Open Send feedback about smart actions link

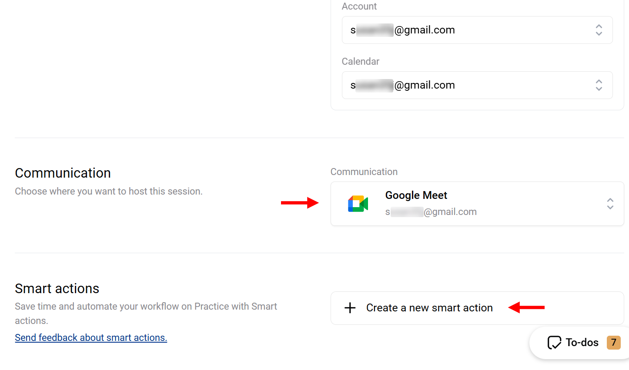[91, 337]
